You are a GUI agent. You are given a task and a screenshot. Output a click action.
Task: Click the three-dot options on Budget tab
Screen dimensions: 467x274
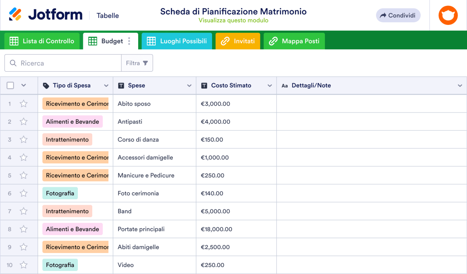pos(129,41)
